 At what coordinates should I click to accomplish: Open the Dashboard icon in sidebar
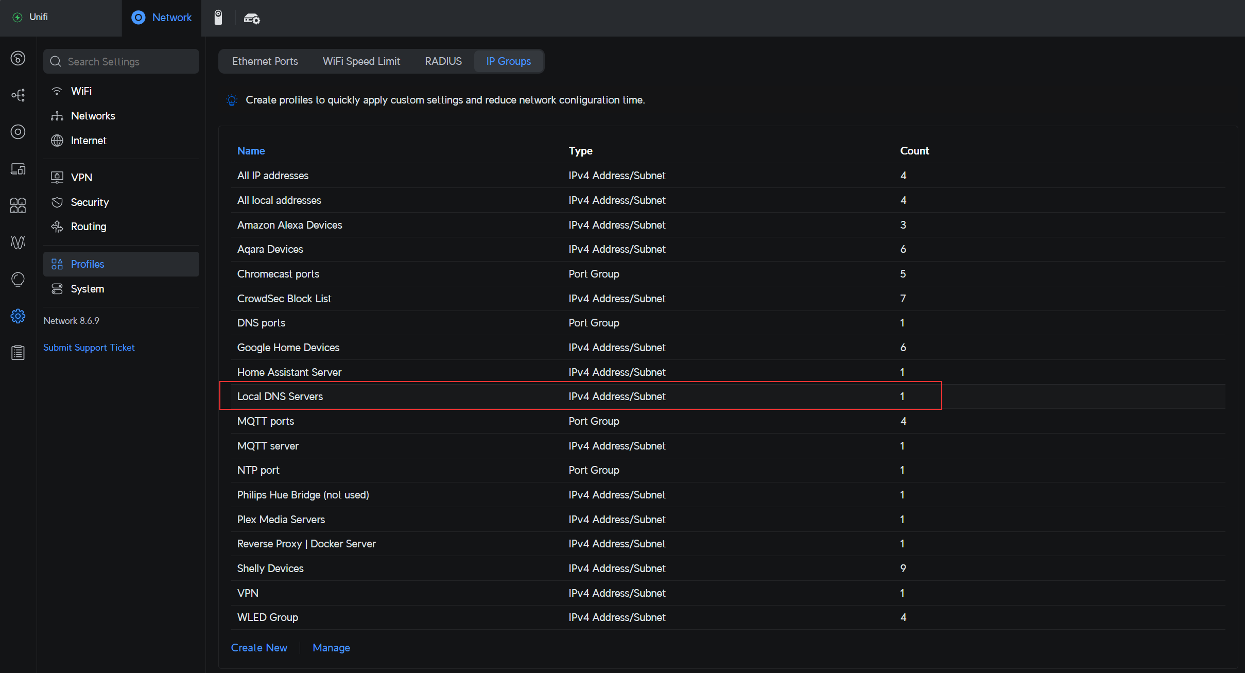pyautogui.click(x=18, y=58)
